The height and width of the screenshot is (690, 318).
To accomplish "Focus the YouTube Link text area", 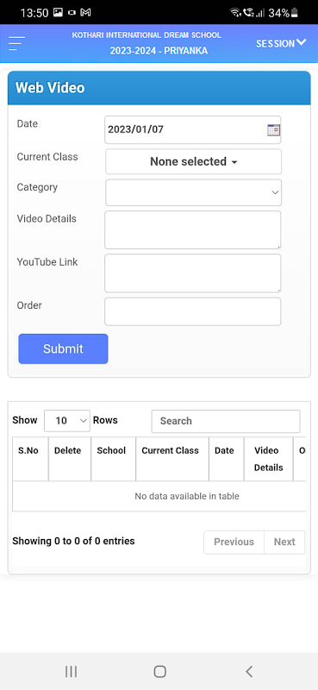I will click(193, 273).
